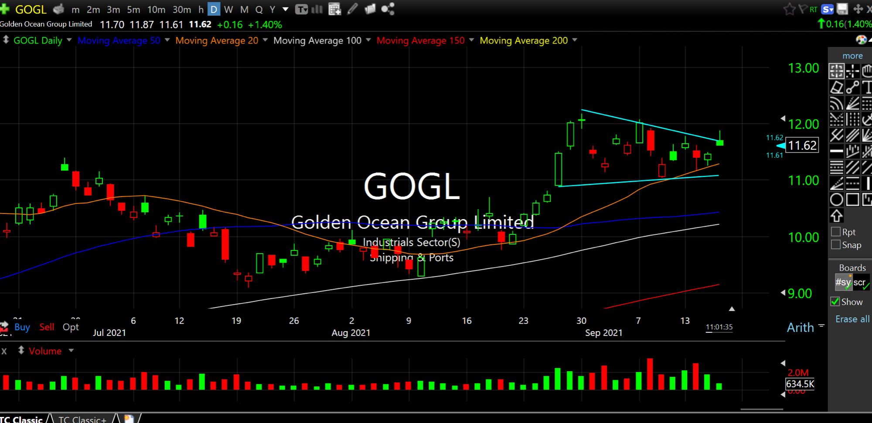This screenshot has width=872, height=423.
Task: Open the Moving Average 150 dropdown
Action: point(471,40)
